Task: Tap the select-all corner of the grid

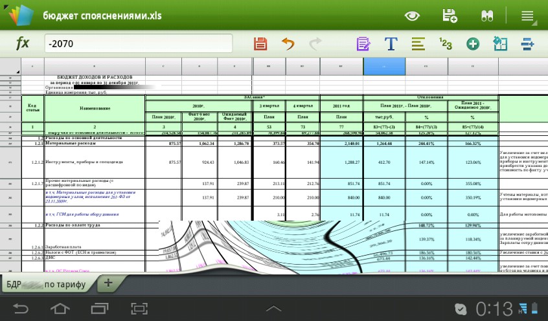Action: click(x=10, y=67)
